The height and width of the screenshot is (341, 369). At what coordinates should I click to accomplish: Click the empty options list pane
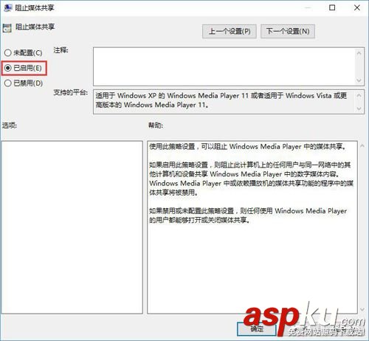click(72, 227)
